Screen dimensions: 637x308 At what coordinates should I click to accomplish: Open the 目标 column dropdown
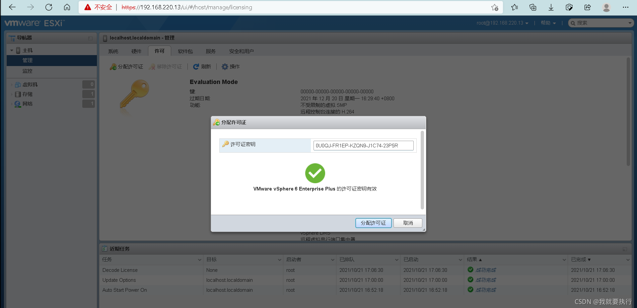coord(279,260)
